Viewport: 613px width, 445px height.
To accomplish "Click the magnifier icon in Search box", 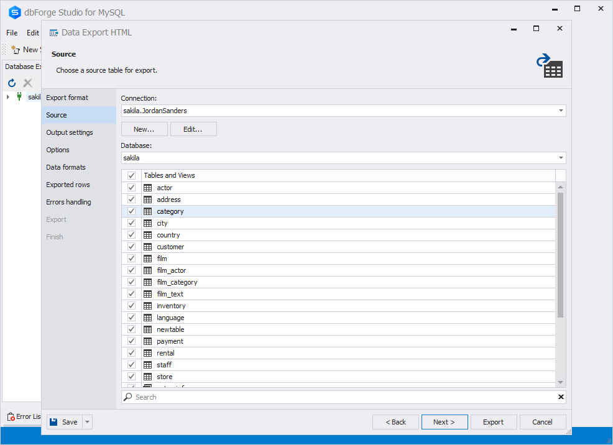I will tap(128, 397).
